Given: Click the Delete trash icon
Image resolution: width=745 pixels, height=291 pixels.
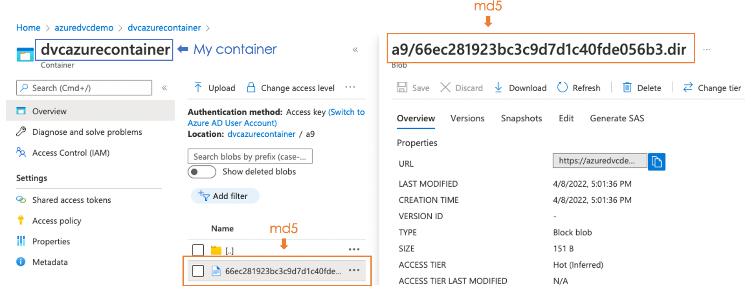Looking at the screenshot, I should click(627, 87).
